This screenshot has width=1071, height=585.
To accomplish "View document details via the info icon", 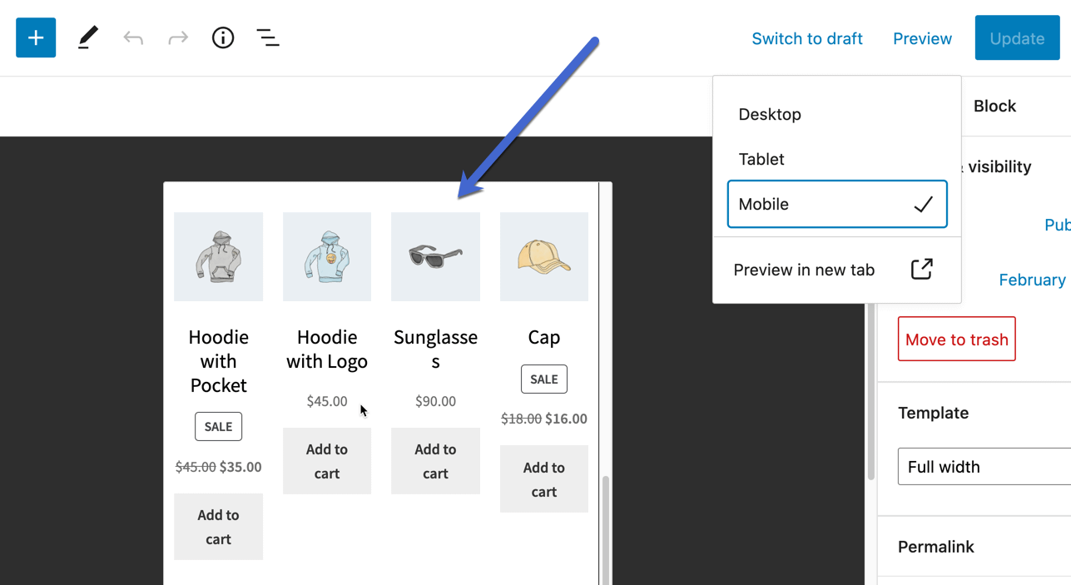I will point(222,37).
